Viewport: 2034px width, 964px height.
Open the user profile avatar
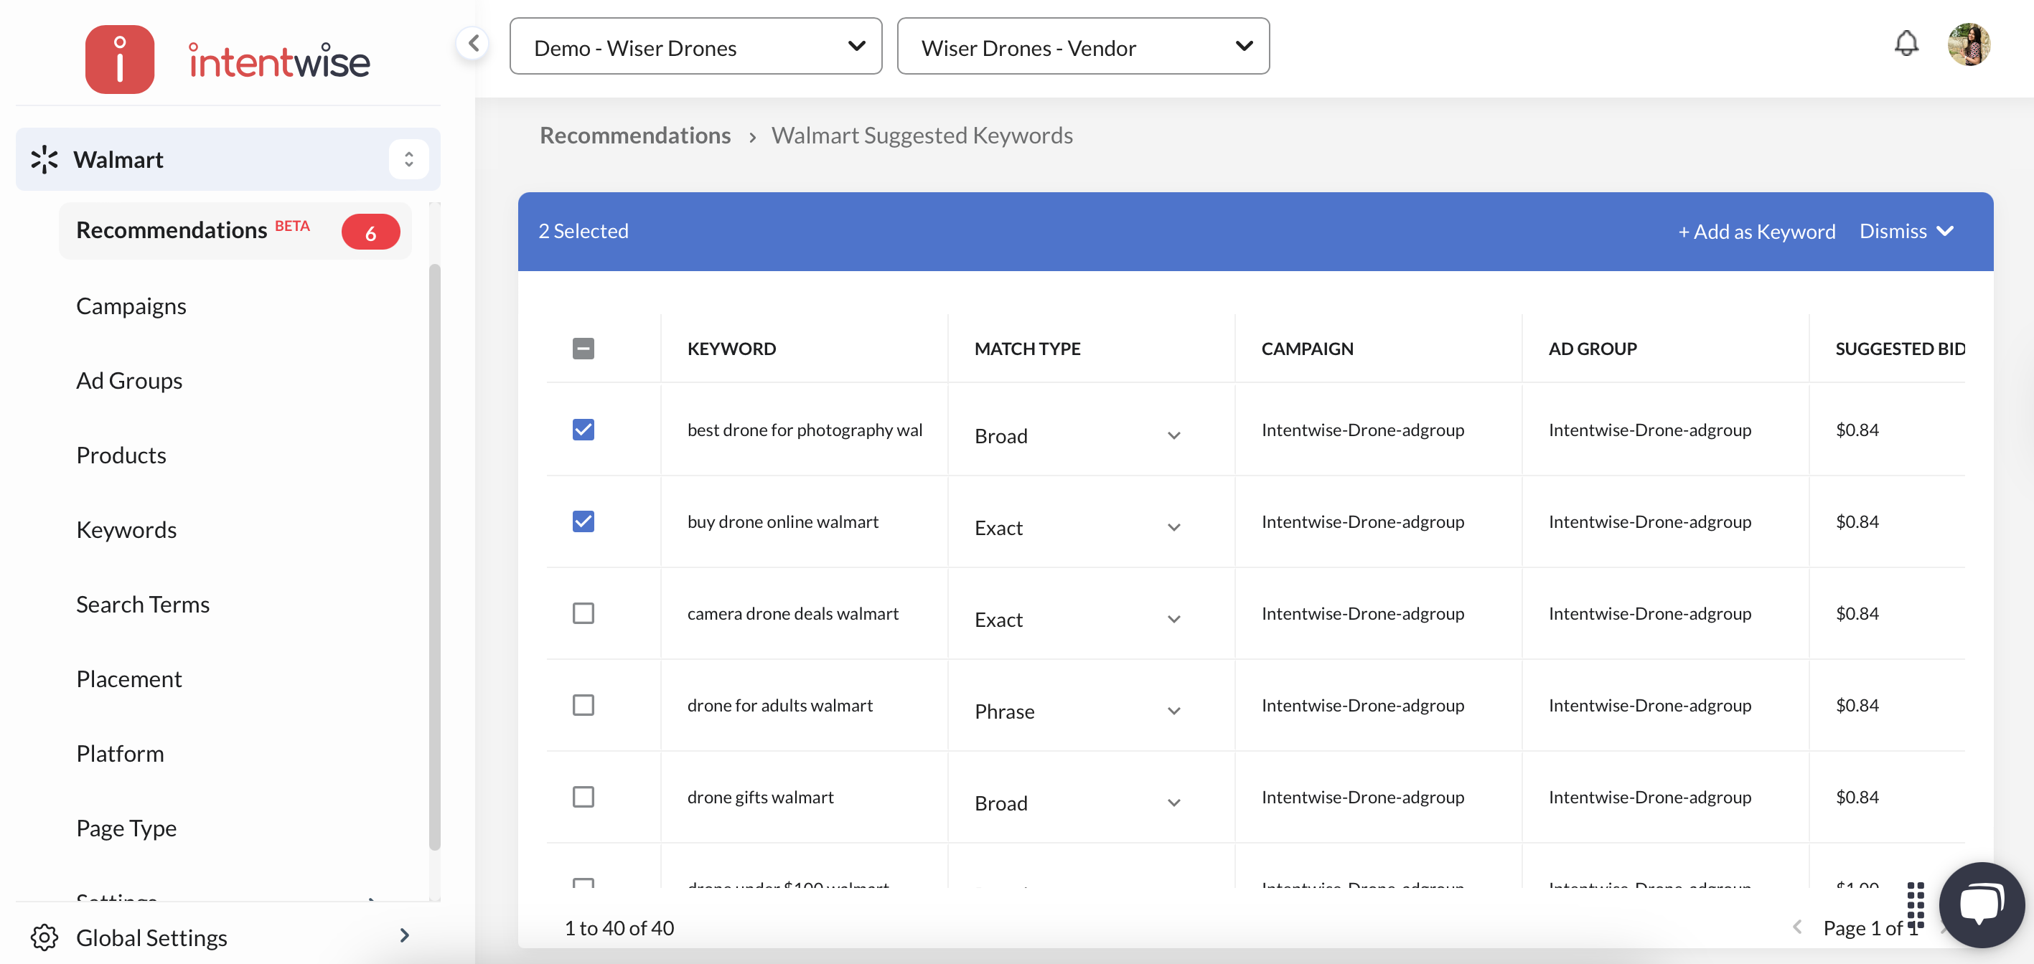pos(1969,44)
